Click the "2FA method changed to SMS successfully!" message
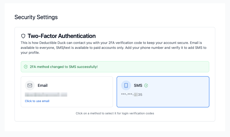Viewport: 230px width, 137px height. click(64, 67)
